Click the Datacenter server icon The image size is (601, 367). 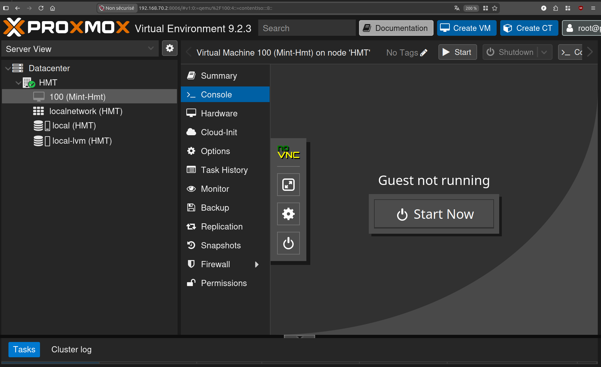click(x=18, y=68)
